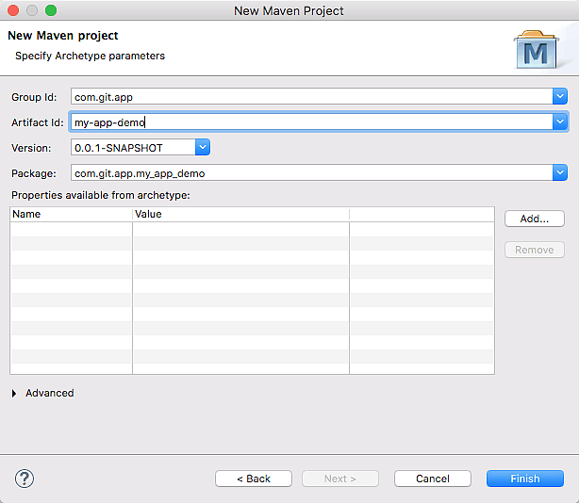Image resolution: width=579 pixels, height=503 pixels.
Task: Open the Artifact Id dropdown arrow
Action: (x=559, y=122)
